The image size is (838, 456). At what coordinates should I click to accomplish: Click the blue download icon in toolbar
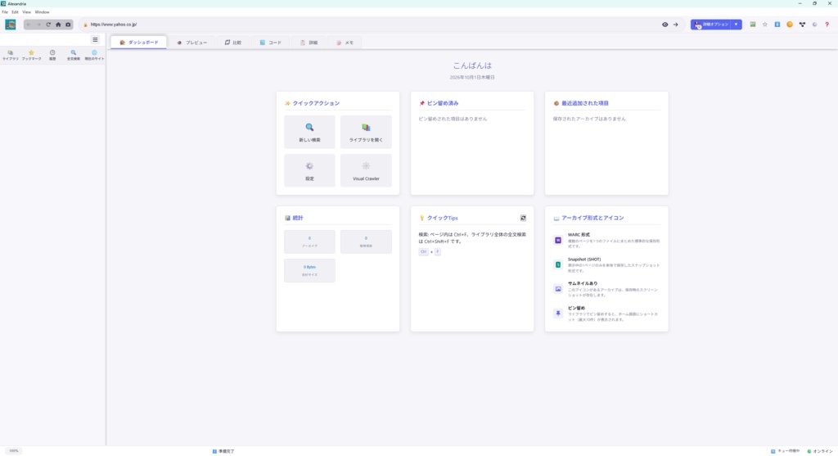pos(777,25)
